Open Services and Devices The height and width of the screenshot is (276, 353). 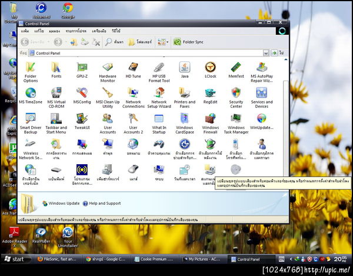tap(262, 98)
